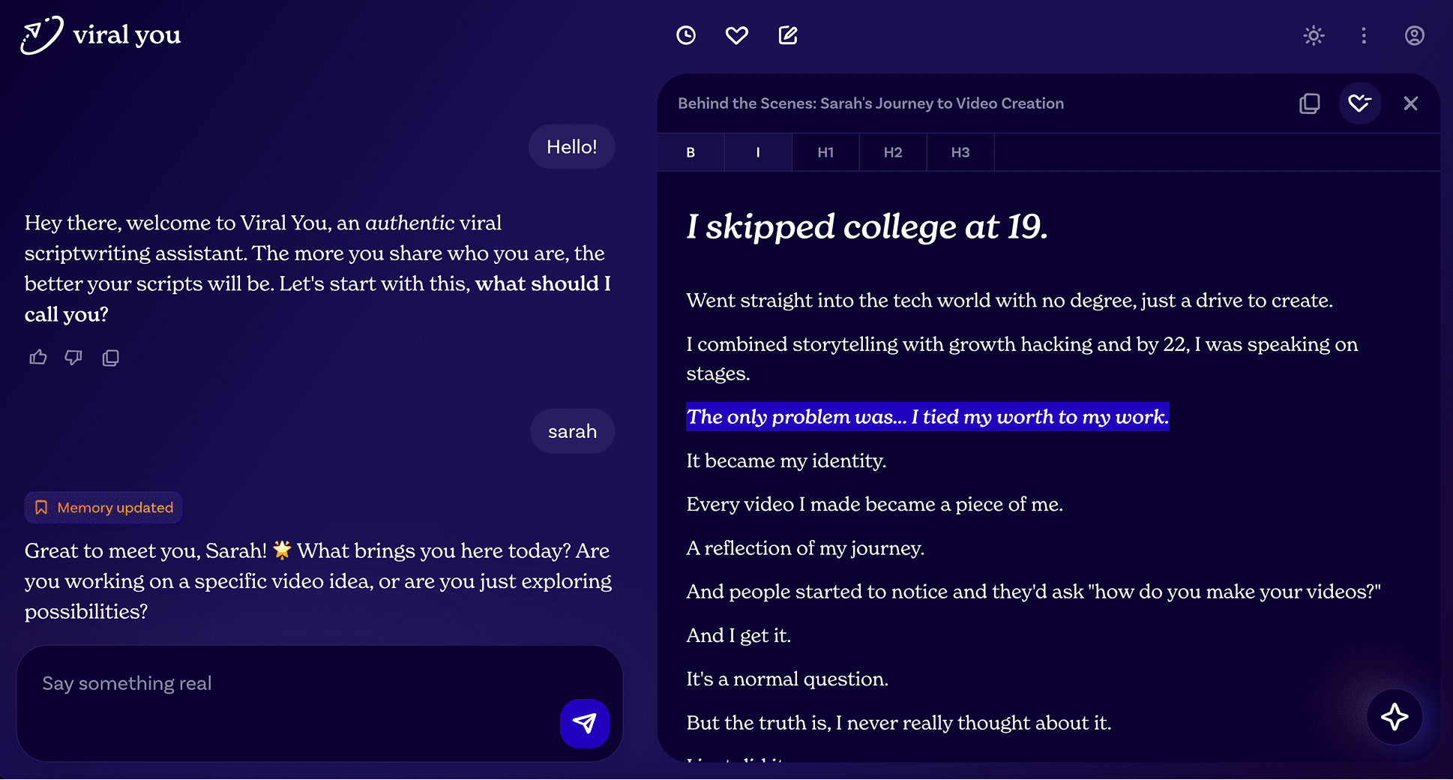Apply H3 heading to the script
Image resolution: width=1453 pixels, height=780 pixels.
[x=960, y=151]
